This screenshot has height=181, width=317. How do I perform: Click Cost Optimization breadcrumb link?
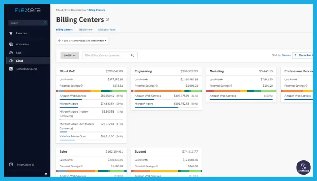[x=76, y=10]
